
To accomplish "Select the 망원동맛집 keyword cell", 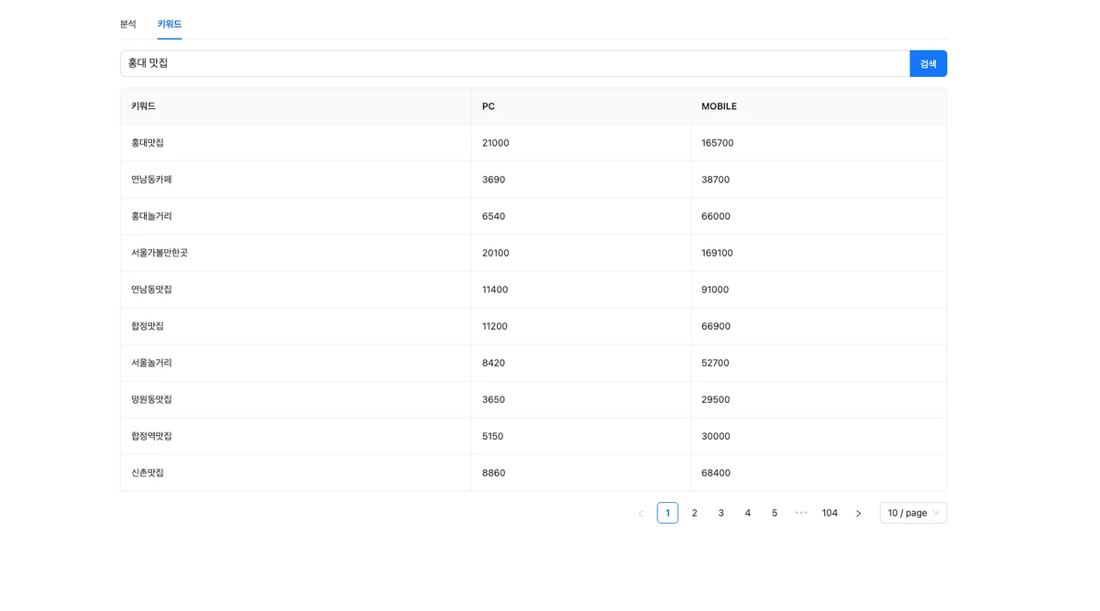I will 296,399.
